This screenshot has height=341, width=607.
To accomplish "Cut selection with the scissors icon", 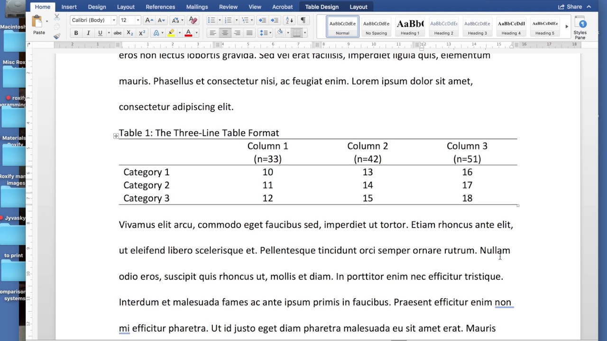I will pyautogui.click(x=57, y=16).
